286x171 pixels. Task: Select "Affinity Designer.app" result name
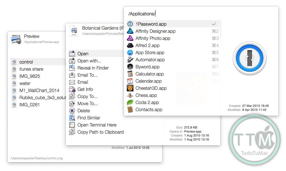coord(156,31)
